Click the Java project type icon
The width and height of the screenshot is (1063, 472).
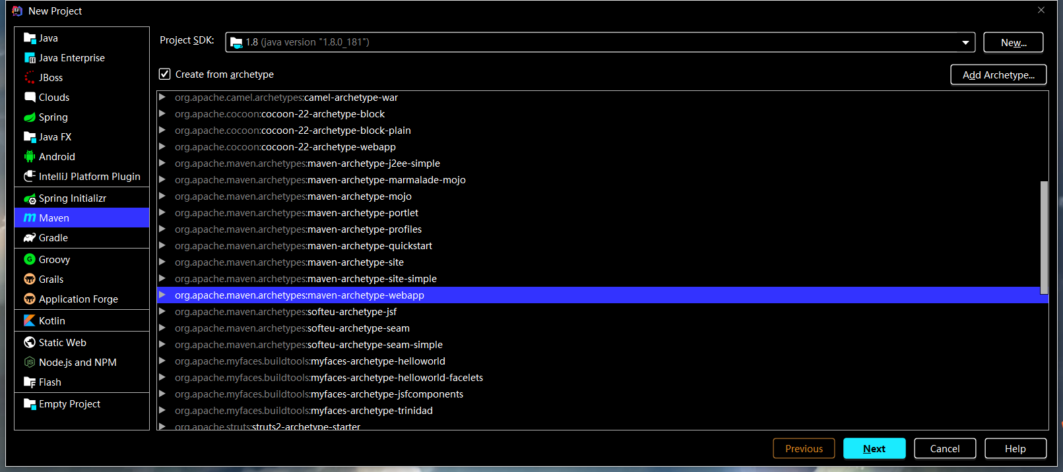pos(30,38)
